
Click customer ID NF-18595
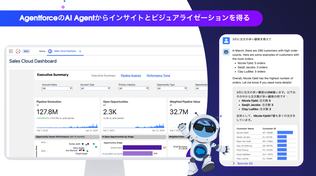pyautogui.click(x=268, y=133)
